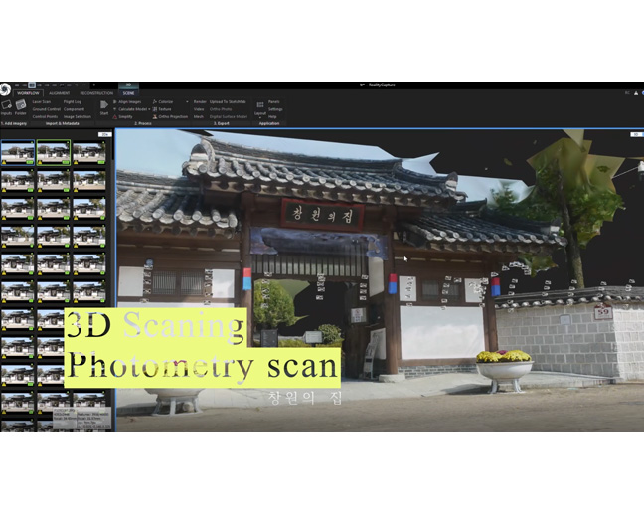Open the 3D view selector on scene viewport
The image size is (644, 513).
coord(637,134)
